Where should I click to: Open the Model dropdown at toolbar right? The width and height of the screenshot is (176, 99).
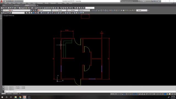(x=142, y=10)
